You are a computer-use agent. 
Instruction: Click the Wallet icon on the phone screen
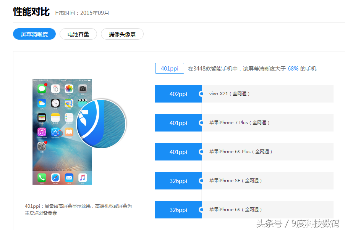pos(42,117)
